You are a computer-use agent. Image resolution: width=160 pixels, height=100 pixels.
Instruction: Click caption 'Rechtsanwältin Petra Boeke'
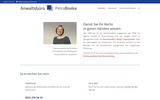point(65,48)
